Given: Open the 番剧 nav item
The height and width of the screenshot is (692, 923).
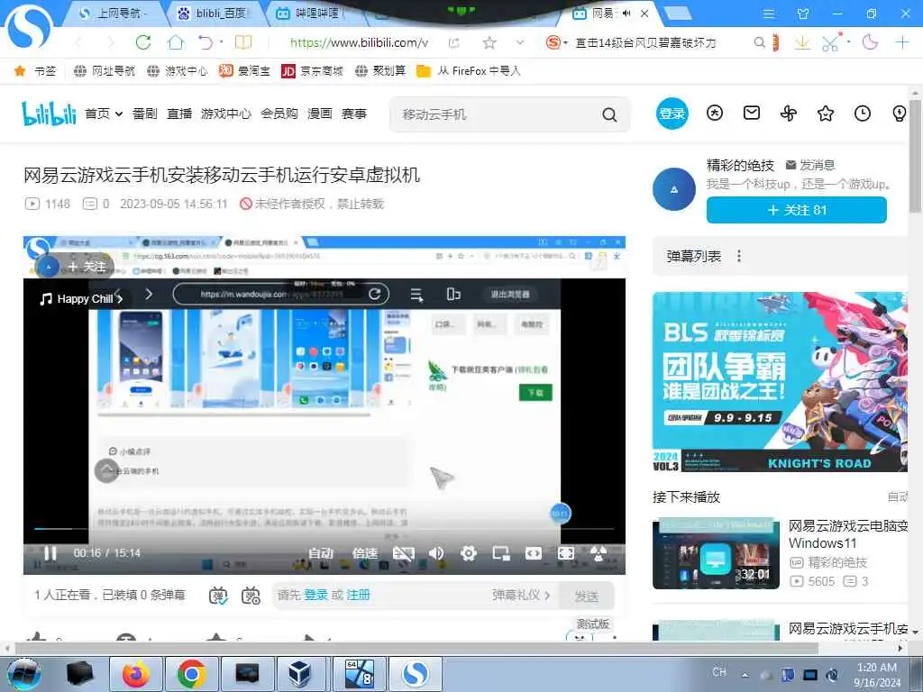Looking at the screenshot, I should [x=145, y=114].
